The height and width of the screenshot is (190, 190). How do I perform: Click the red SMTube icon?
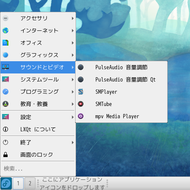point(81,104)
